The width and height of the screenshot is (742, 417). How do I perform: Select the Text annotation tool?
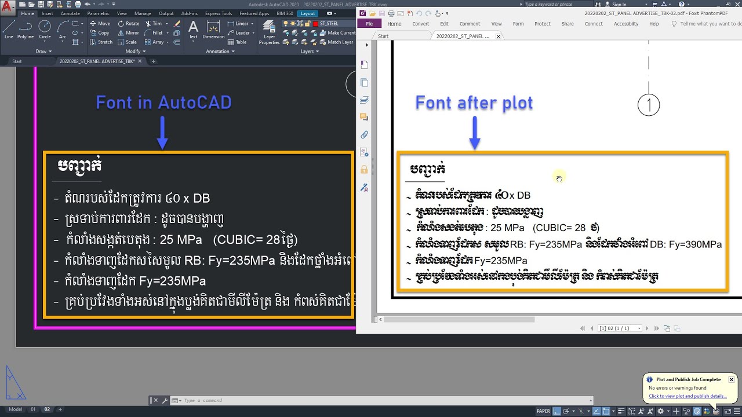(193, 30)
